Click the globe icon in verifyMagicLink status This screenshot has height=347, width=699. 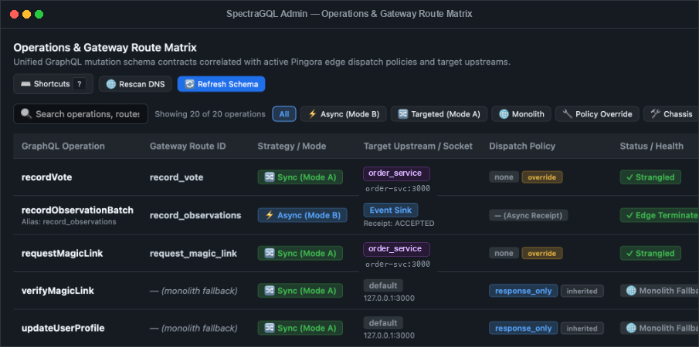(x=631, y=291)
